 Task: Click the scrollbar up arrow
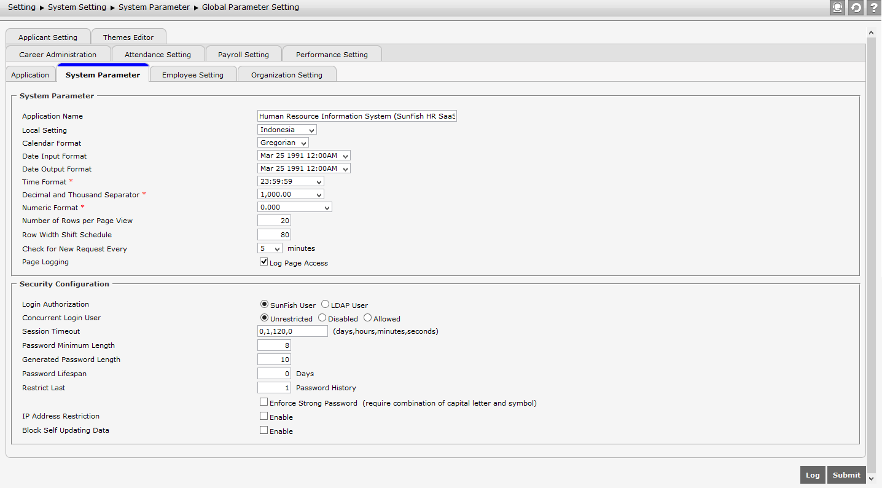[x=871, y=32]
